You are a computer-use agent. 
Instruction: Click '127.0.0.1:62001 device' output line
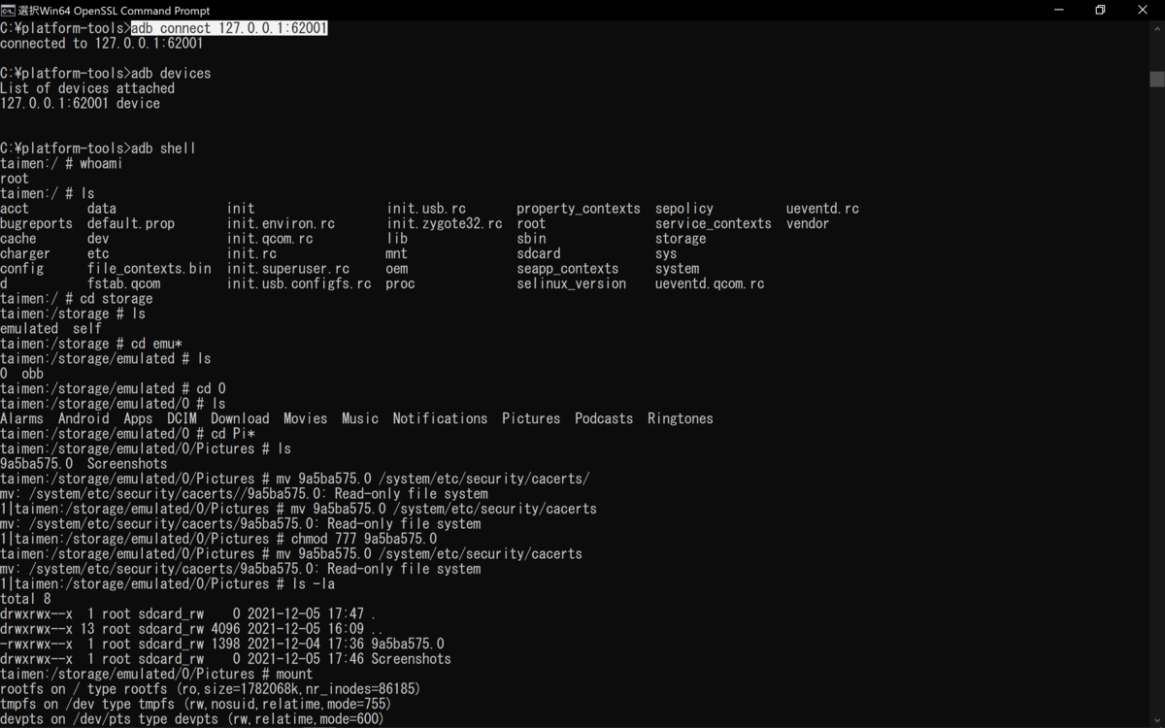[80, 103]
